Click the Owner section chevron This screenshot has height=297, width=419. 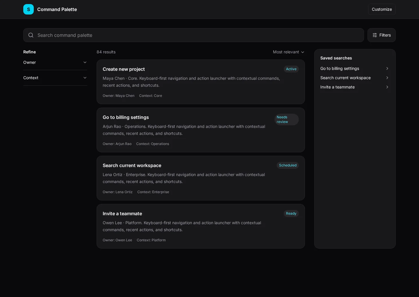tap(85, 62)
